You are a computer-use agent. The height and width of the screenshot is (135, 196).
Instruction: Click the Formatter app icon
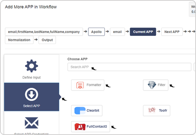point(80,85)
